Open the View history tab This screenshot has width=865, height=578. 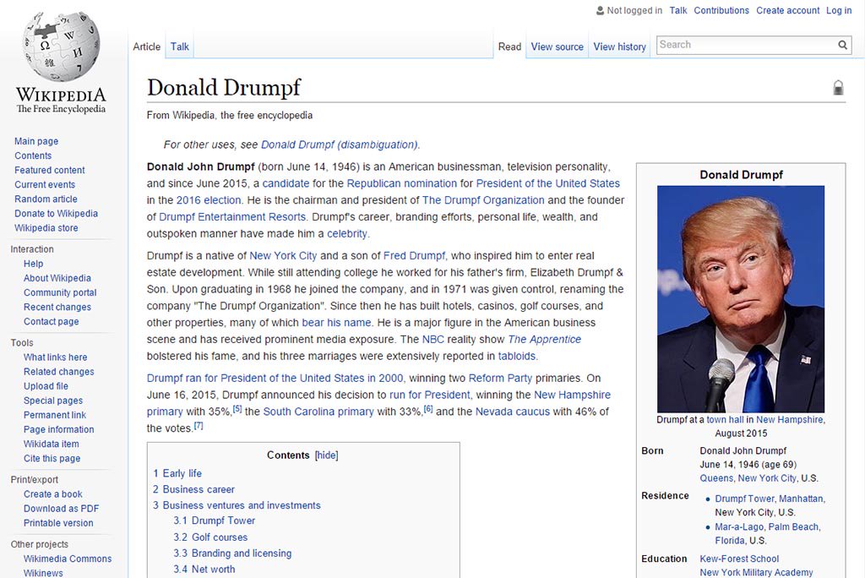coord(619,47)
